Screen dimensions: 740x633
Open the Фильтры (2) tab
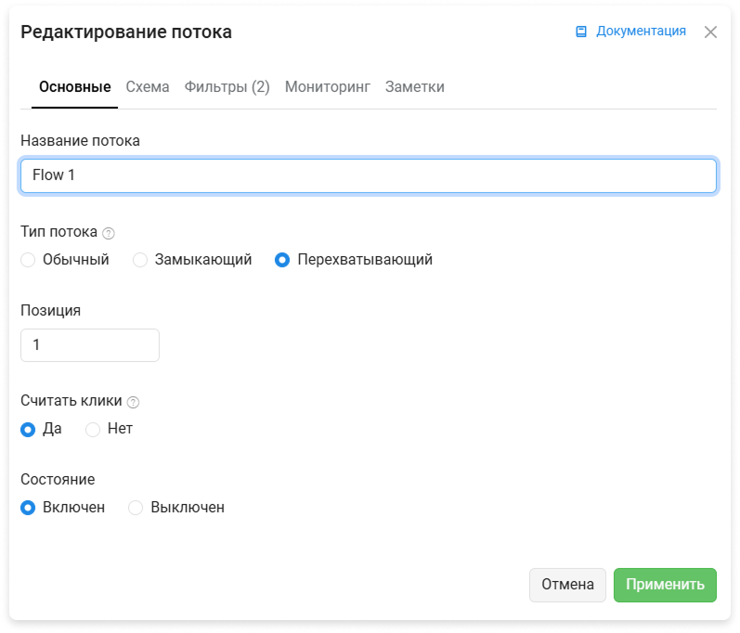tap(227, 87)
